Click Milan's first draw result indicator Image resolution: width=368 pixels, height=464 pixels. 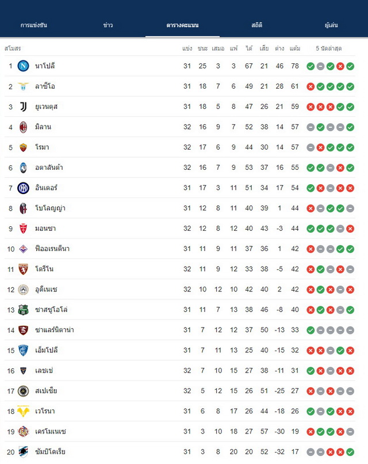[x=310, y=127]
